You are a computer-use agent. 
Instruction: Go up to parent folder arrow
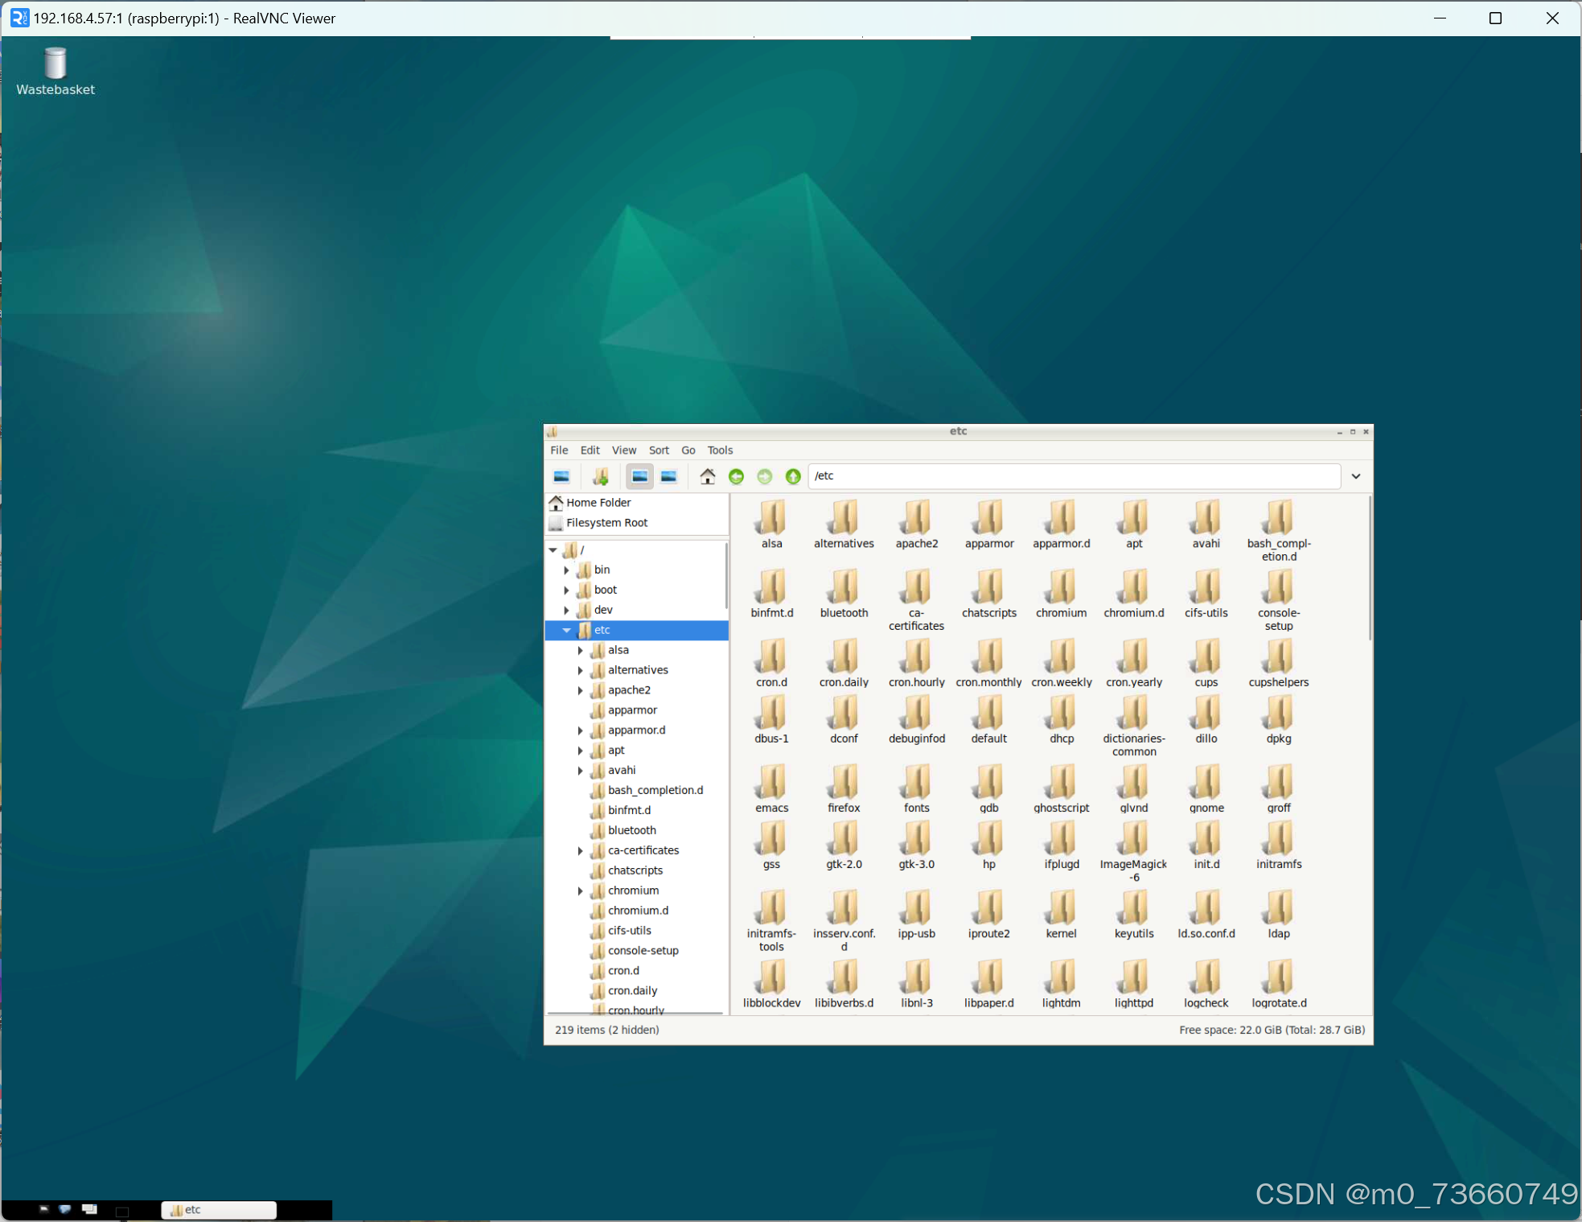click(793, 476)
